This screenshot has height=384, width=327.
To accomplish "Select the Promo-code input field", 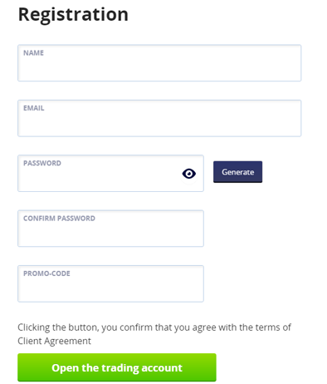I will point(110,283).
